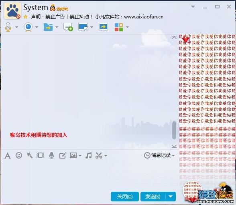The image size is (236, 205).
Task: Expand applications dropdown arrow
Action: tap(127, 27)
